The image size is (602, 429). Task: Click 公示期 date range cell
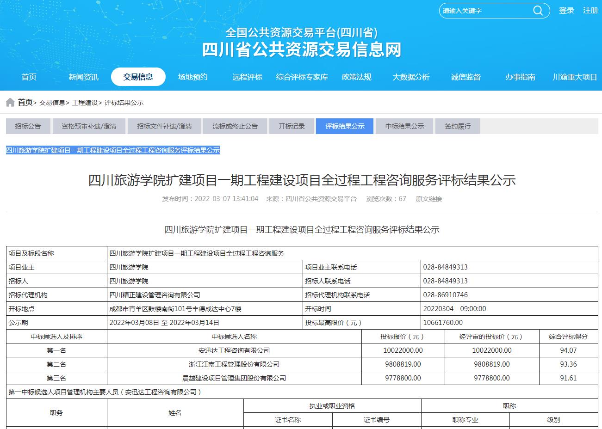[x=205, y=323]
